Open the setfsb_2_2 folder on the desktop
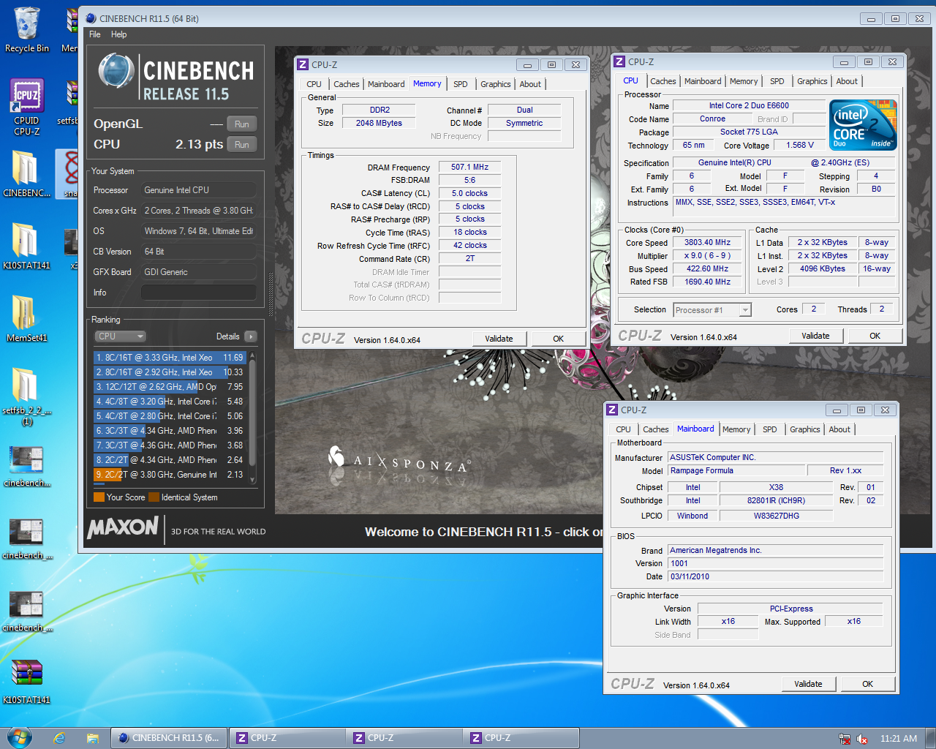This screenshot has width=936, height=749. 26,396
